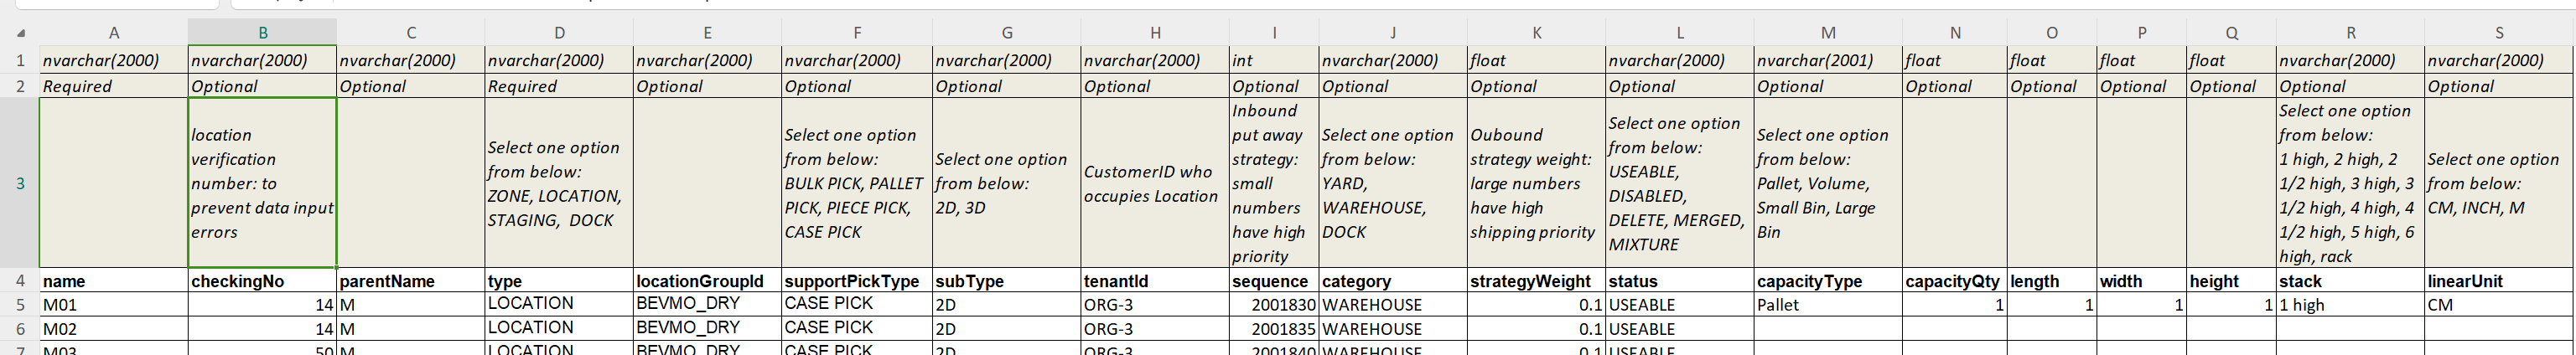This screenshot has width=2576, height=355.
Task: Select row 3 header
Action: pos(20,183)
